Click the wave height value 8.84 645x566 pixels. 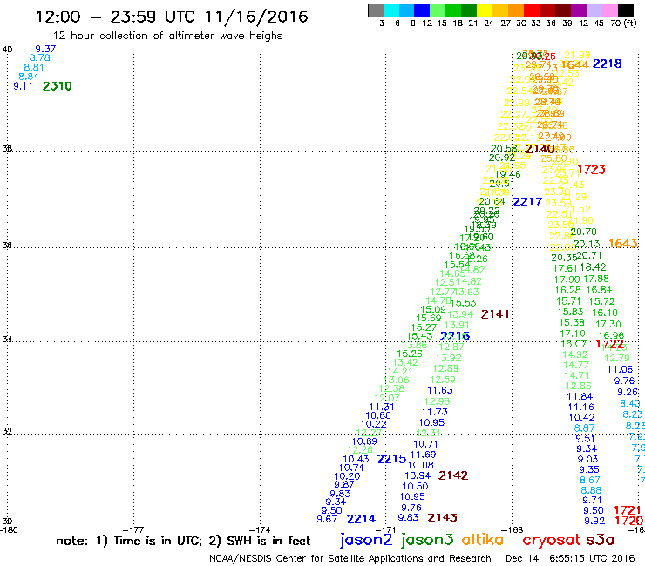29,77
